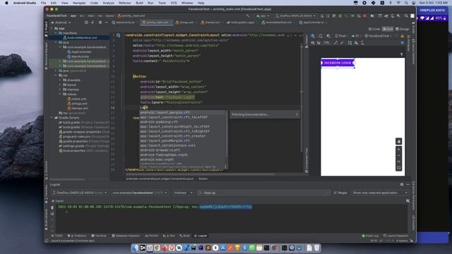
Task: Hide the Logcat panel using minus icon
Action: tap(408, 184)
